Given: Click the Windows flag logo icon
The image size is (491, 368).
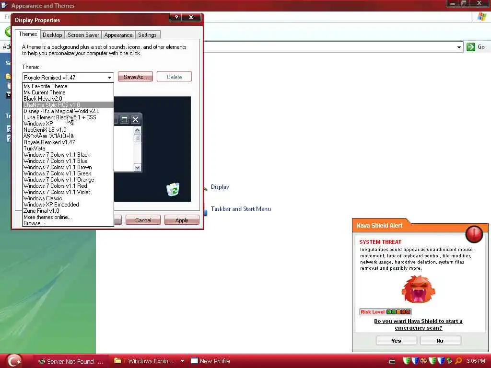Looking at the screenshot, I should pyautogui.click(x=481, y=17).
